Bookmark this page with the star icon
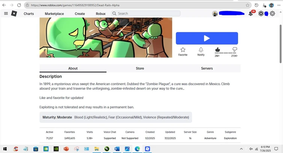The height and width of the screenshot is (153, 283). pos(247,5)
